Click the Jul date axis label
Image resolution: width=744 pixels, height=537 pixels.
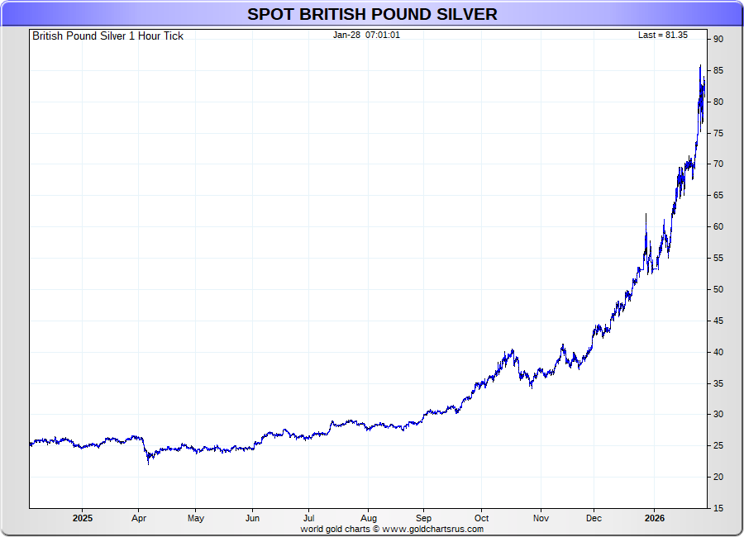click(309, 518)
